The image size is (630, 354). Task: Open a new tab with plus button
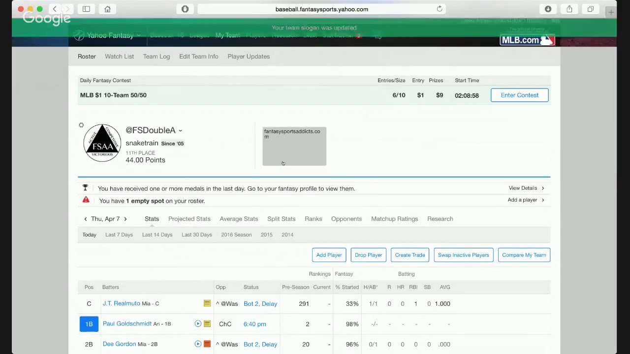click(611, 12)
